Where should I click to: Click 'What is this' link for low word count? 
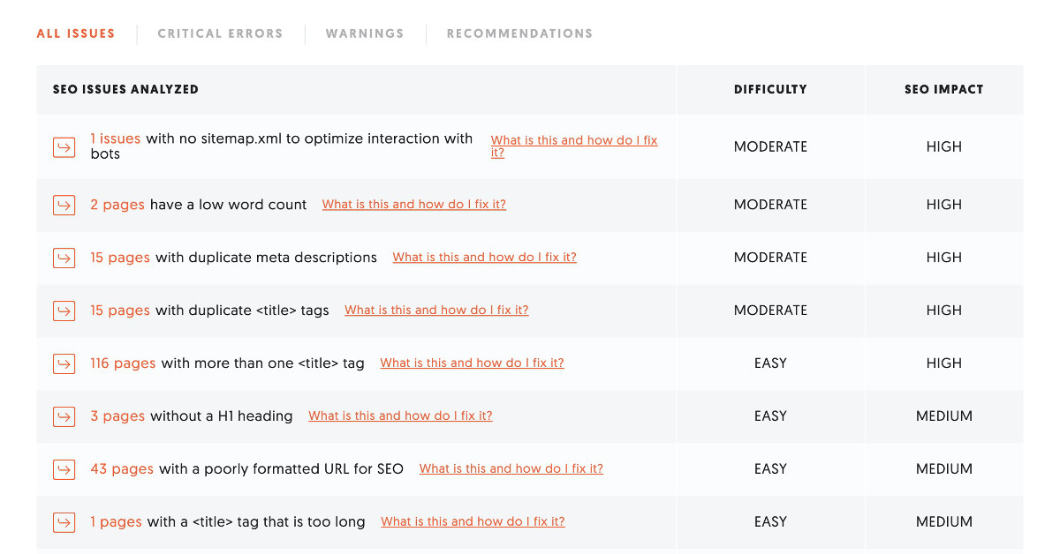pyautogui.click(x=414, y=204)
